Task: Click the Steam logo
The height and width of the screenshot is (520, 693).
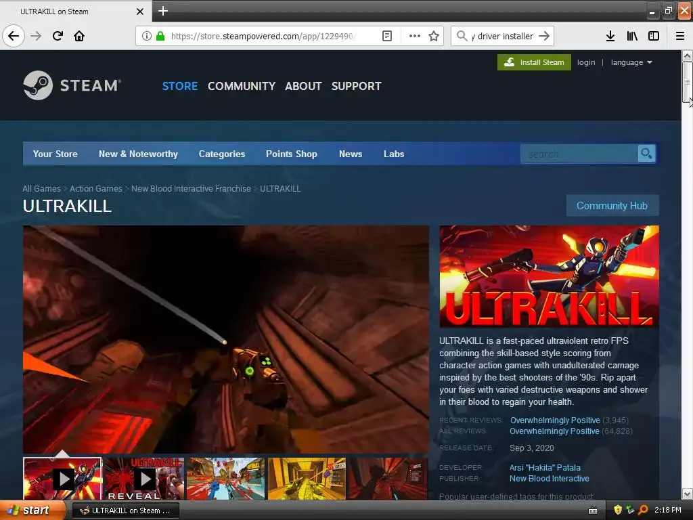Action: click(x=72, y=85)
